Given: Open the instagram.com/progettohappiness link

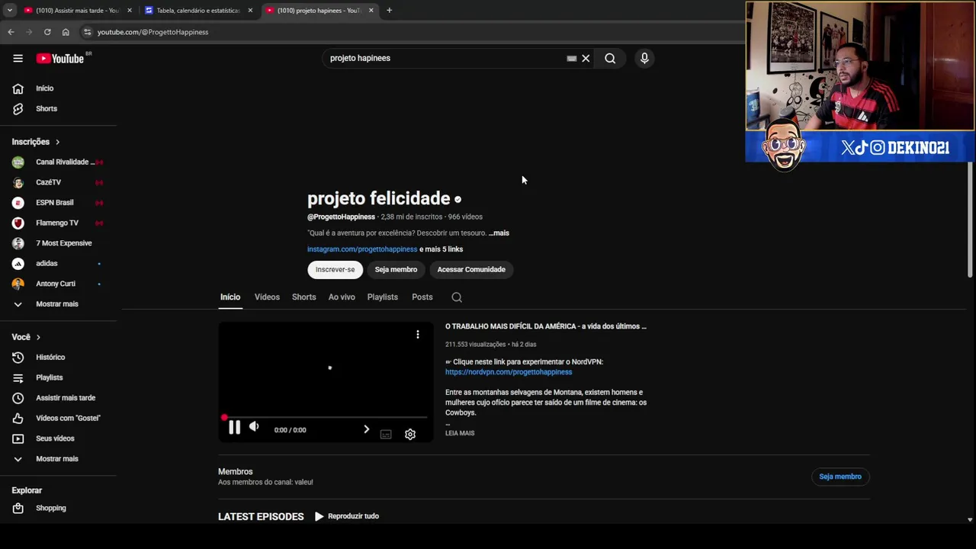Looking at the screenshot, I should pyautogui.click(x=362, y=249).
